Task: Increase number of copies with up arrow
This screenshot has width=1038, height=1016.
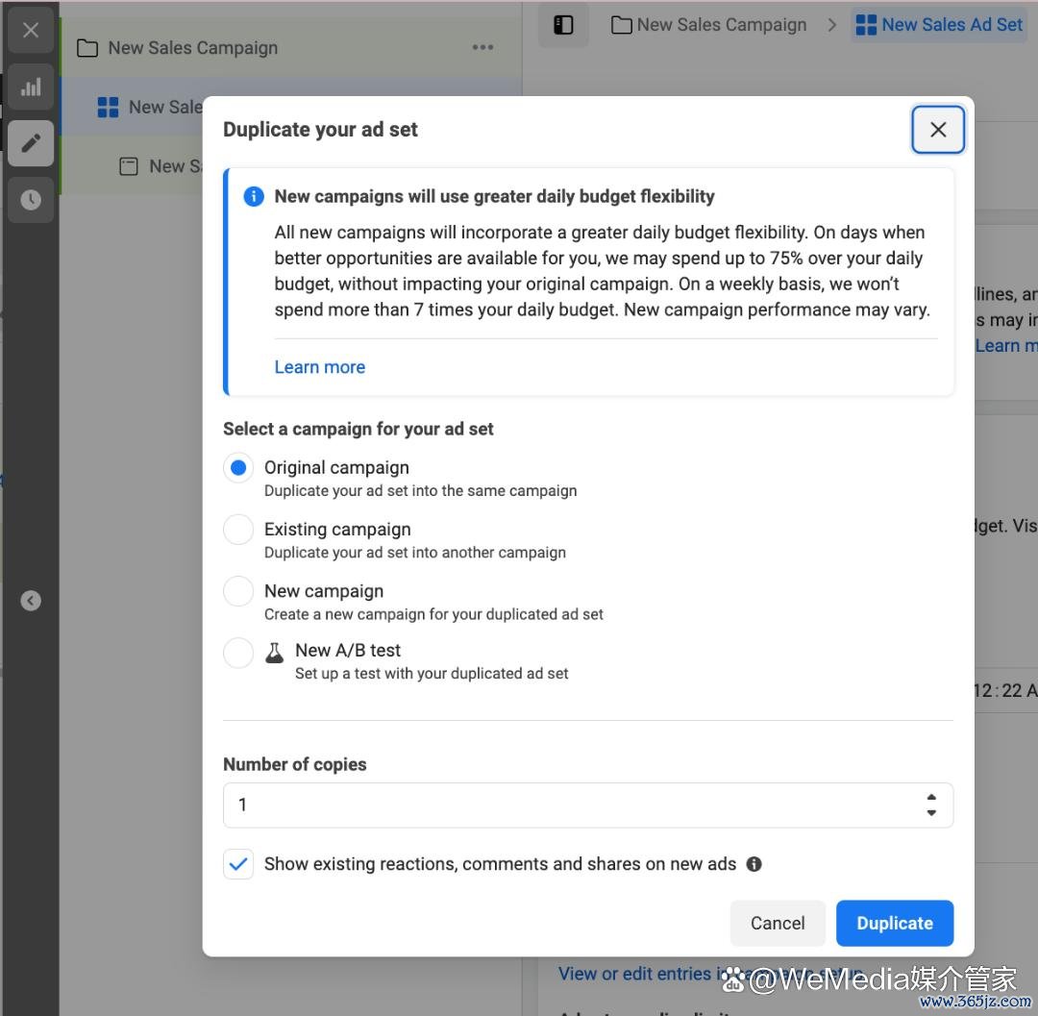Action: point(931,798)
